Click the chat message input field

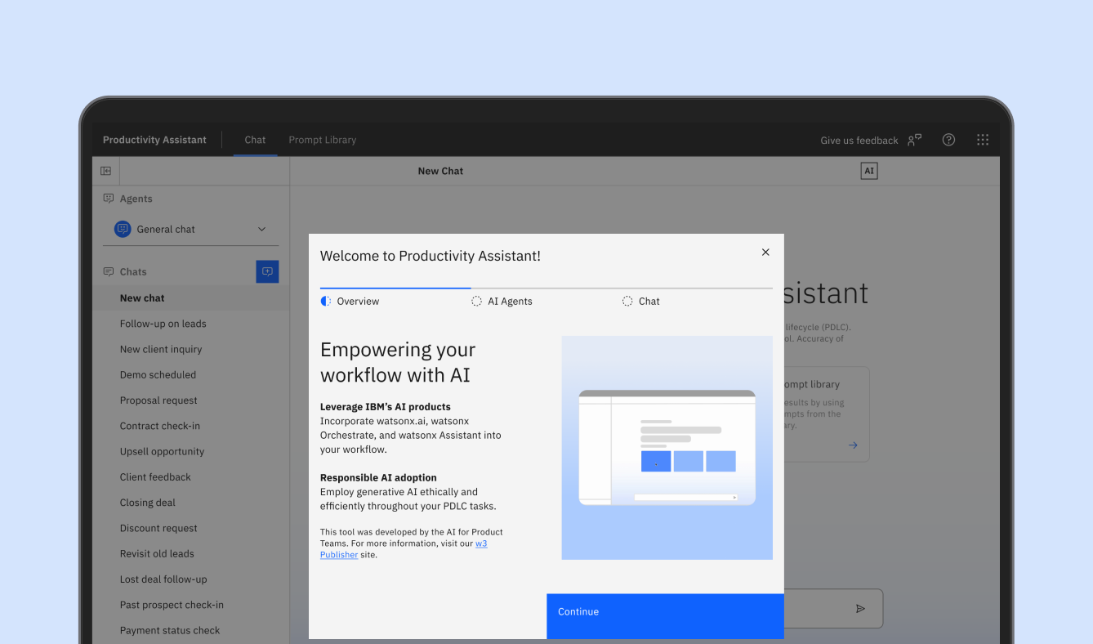pos(833,609)
